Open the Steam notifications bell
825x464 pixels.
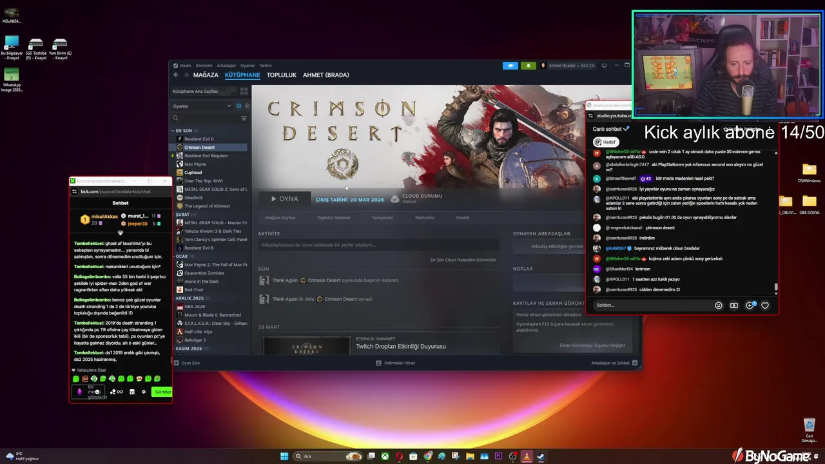(529, 65)
